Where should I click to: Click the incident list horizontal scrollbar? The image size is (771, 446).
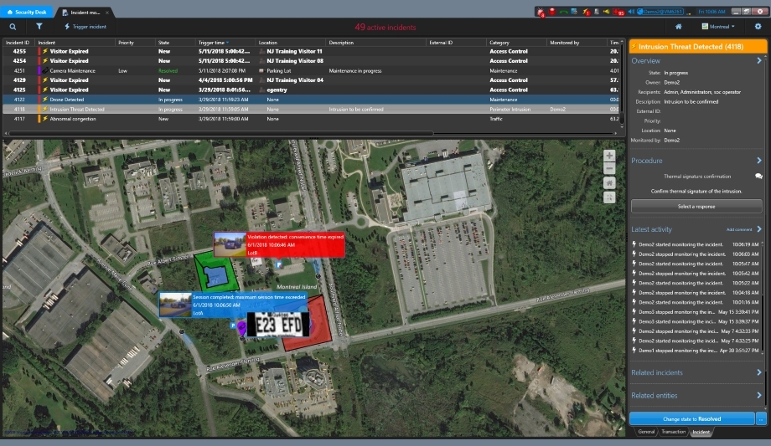(221, 133)
